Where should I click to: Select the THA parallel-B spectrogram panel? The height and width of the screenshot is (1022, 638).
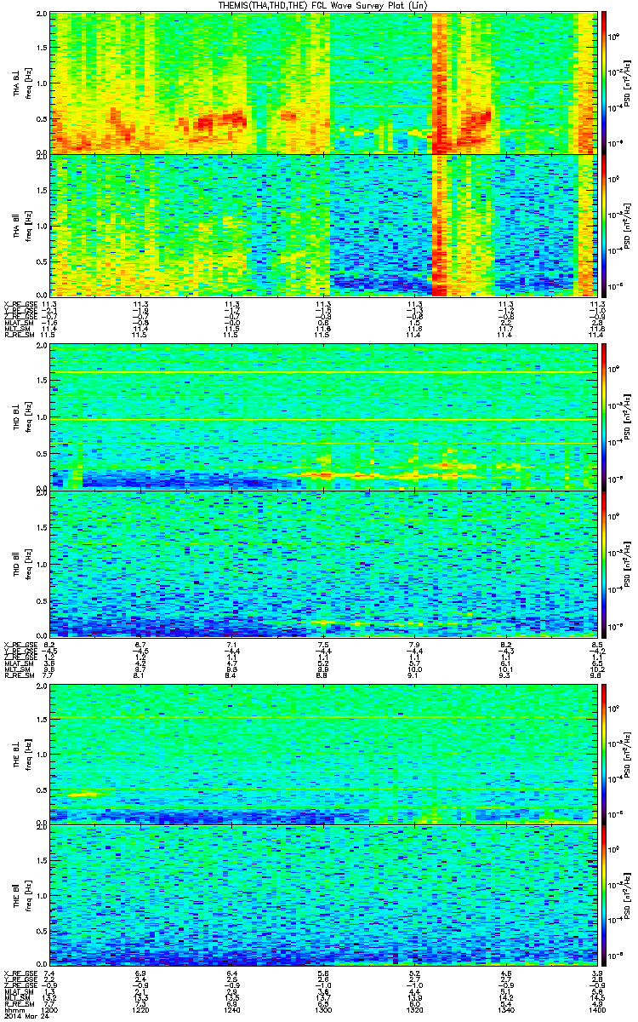tap(323, 224)
